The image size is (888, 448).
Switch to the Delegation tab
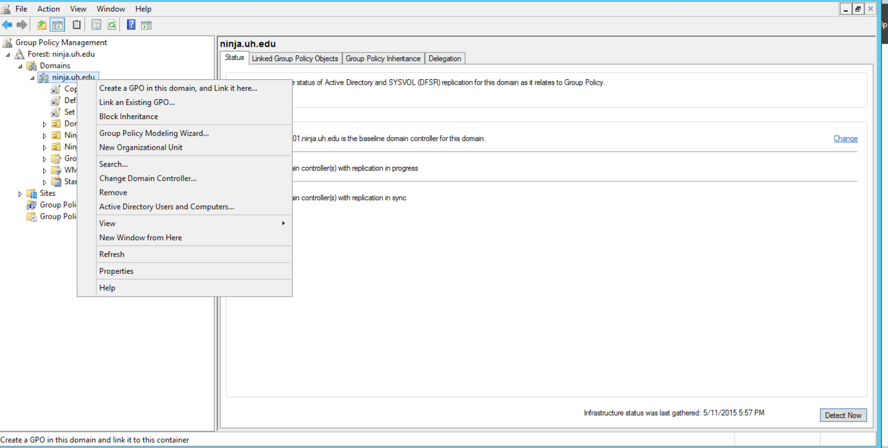(x=445, y=59)
